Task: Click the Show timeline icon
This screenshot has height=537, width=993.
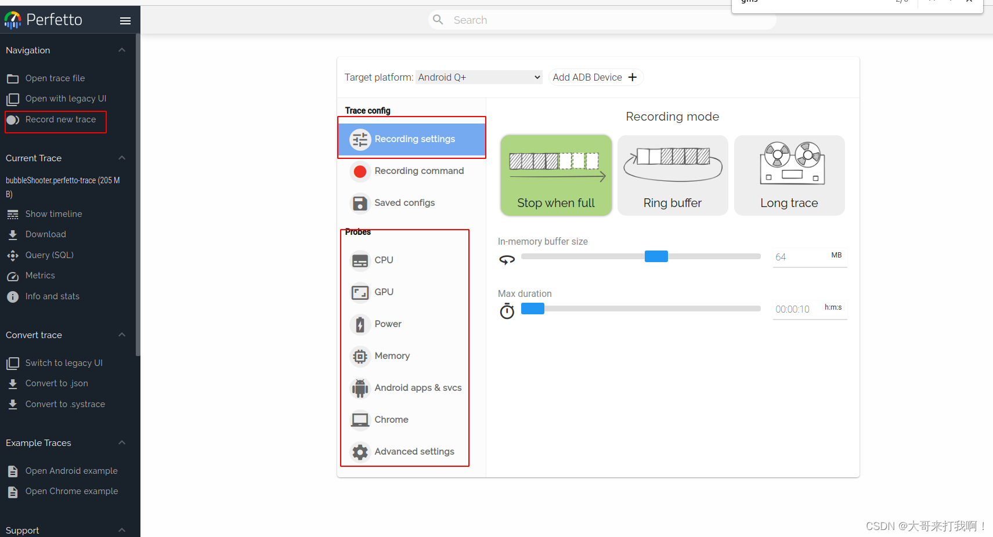Action: point(13,215)
